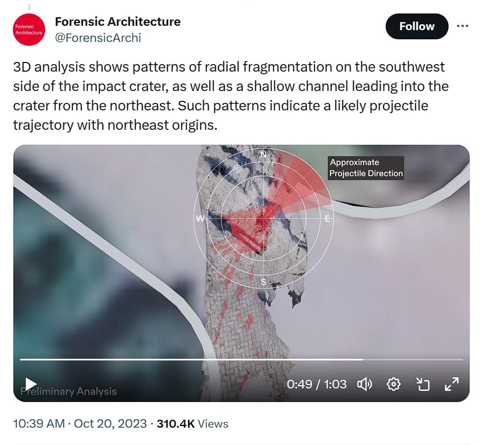Mute the video volume

tap(365, 385)
